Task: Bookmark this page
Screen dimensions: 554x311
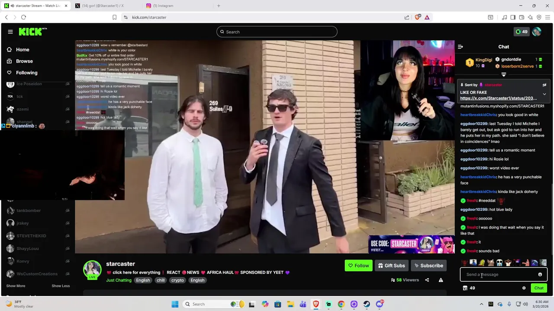Action: coord(114,17)
